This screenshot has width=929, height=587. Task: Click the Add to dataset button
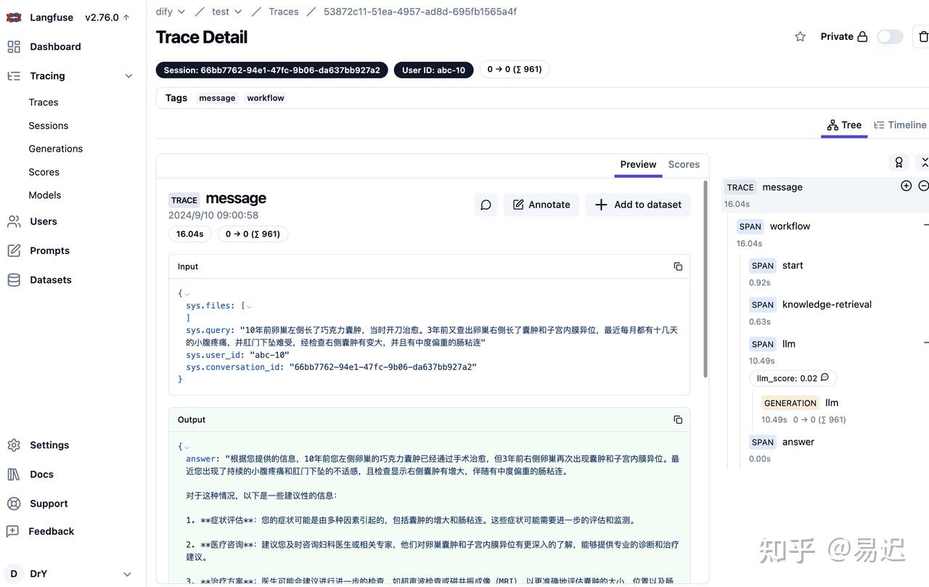(x=638, y=205)
